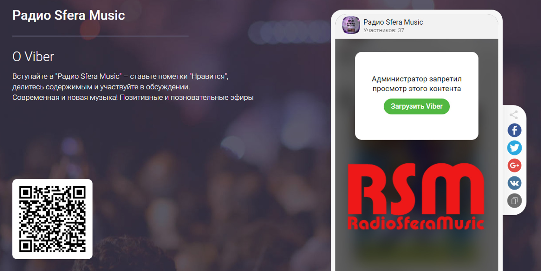Viewport: 541px width, 271px height.
Task: Click the делитесь содержимым text line
Action: point(101,87)
